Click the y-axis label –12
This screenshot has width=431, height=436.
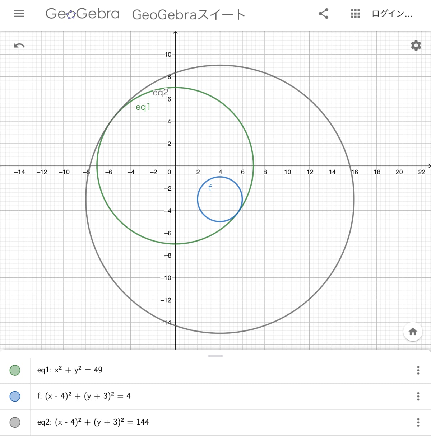pos(166,300)
